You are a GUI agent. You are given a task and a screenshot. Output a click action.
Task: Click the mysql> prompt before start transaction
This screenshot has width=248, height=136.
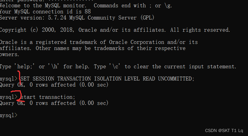(9, 97)
